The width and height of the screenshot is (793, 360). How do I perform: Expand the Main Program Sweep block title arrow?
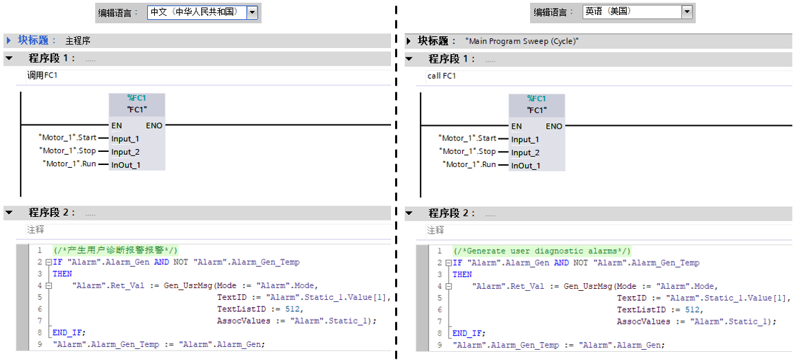click(x=409, y=41)
